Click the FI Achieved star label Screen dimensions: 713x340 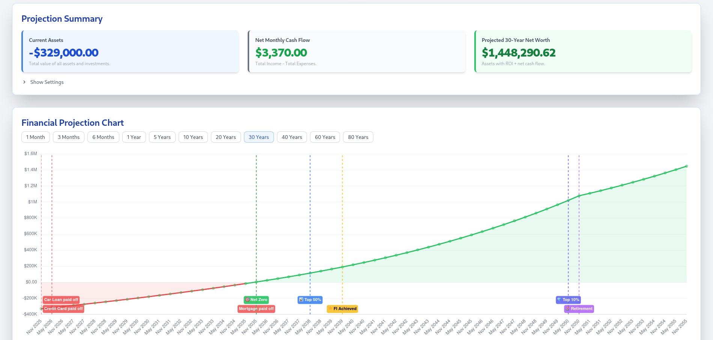click(x=342, y=309)
